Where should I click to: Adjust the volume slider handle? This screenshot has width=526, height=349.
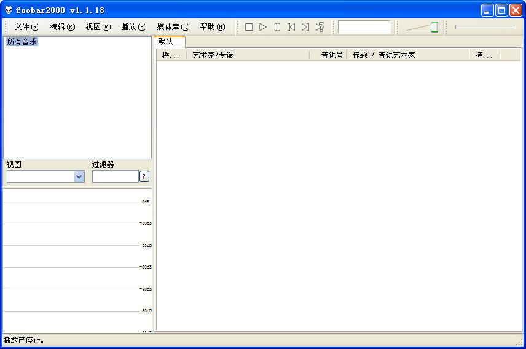pyautogui.click(x=434, y=27)
